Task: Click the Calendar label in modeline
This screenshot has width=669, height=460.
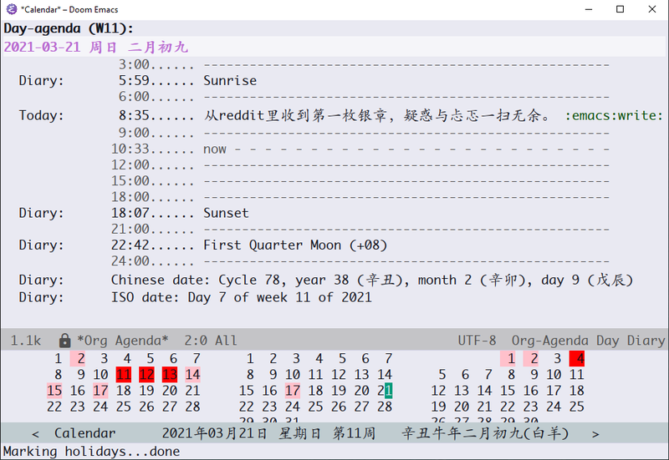Action: (x=85, y=433)
